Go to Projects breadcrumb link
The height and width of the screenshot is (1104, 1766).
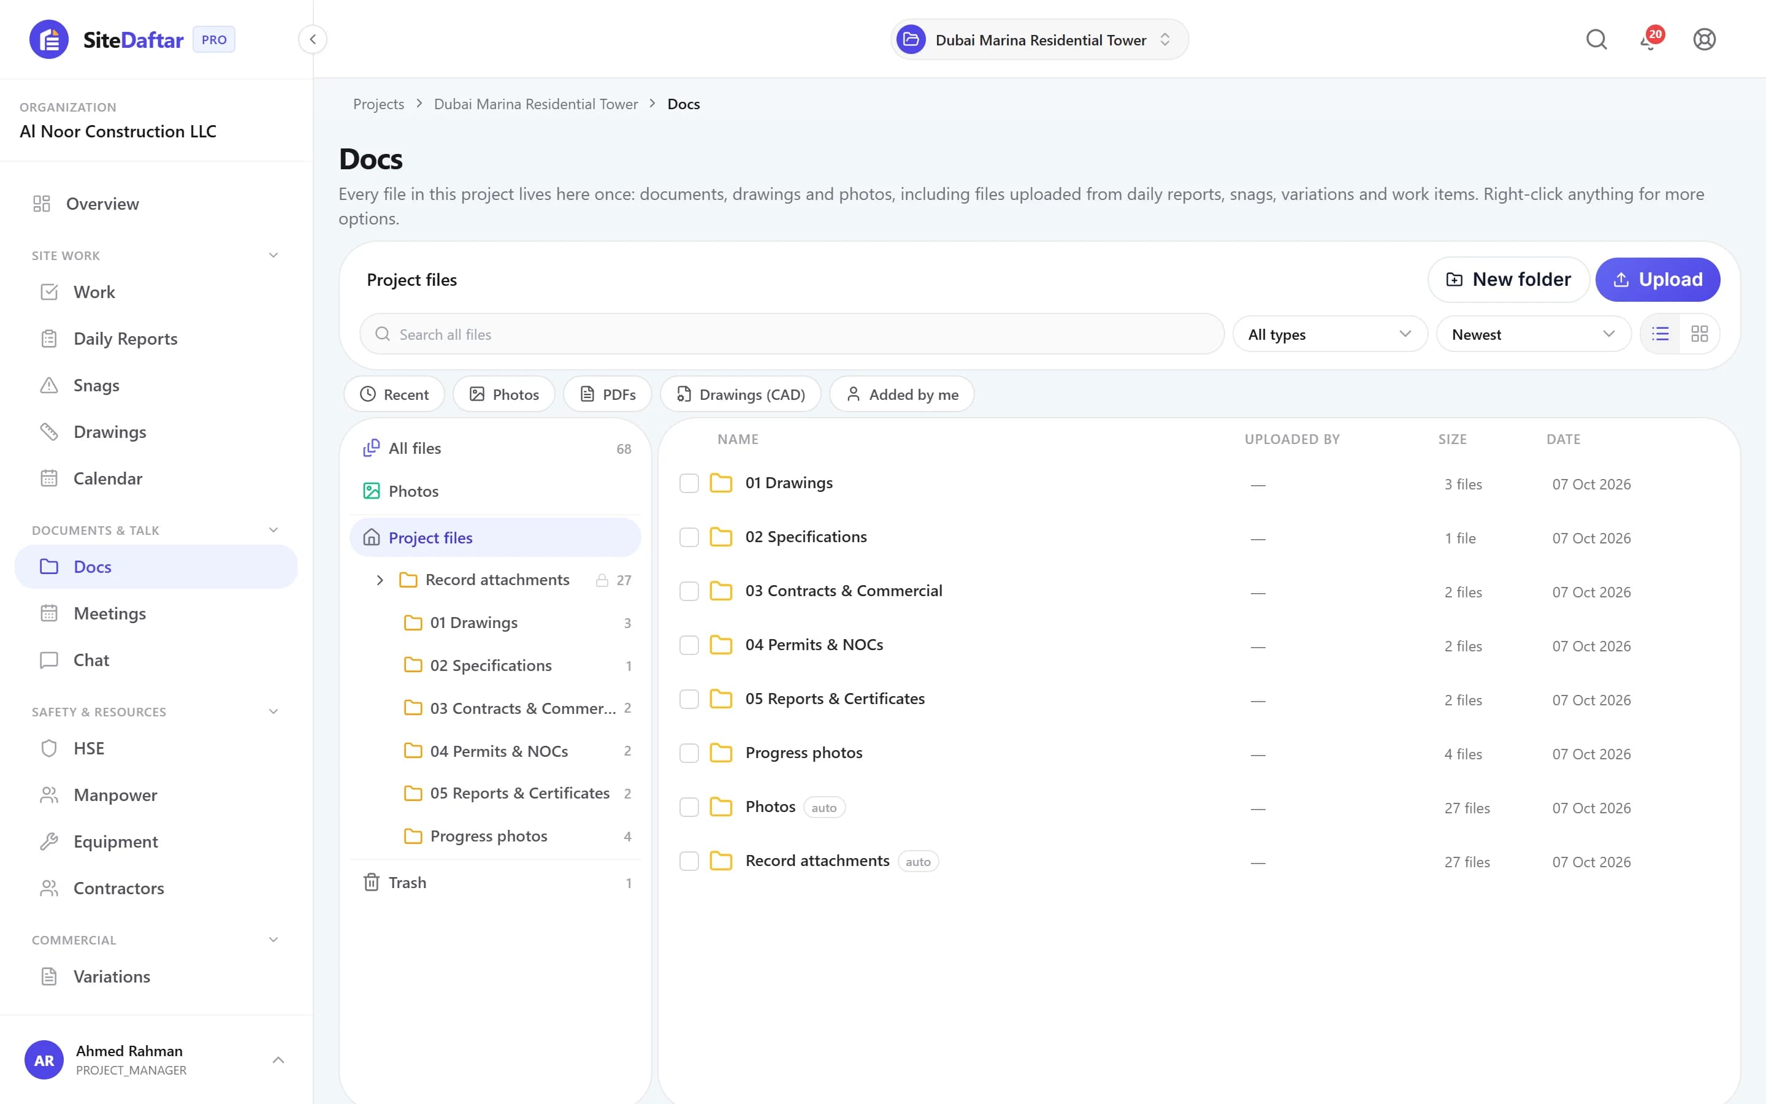(378, 104)
